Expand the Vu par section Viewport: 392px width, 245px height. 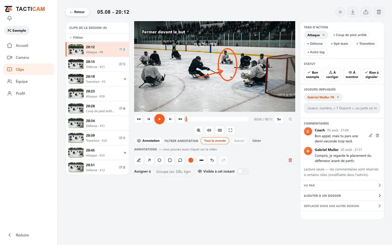[342, 185]
